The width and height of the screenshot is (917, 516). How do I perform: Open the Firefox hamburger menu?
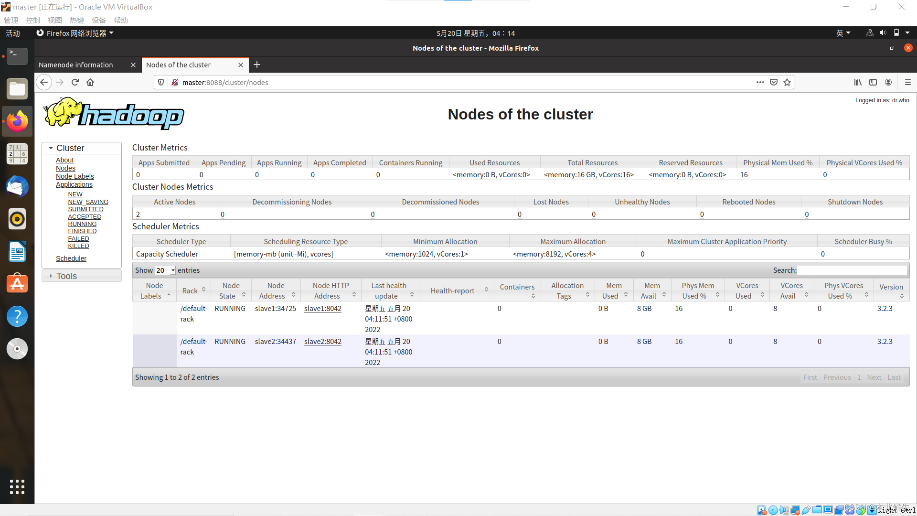coord(907,82)
